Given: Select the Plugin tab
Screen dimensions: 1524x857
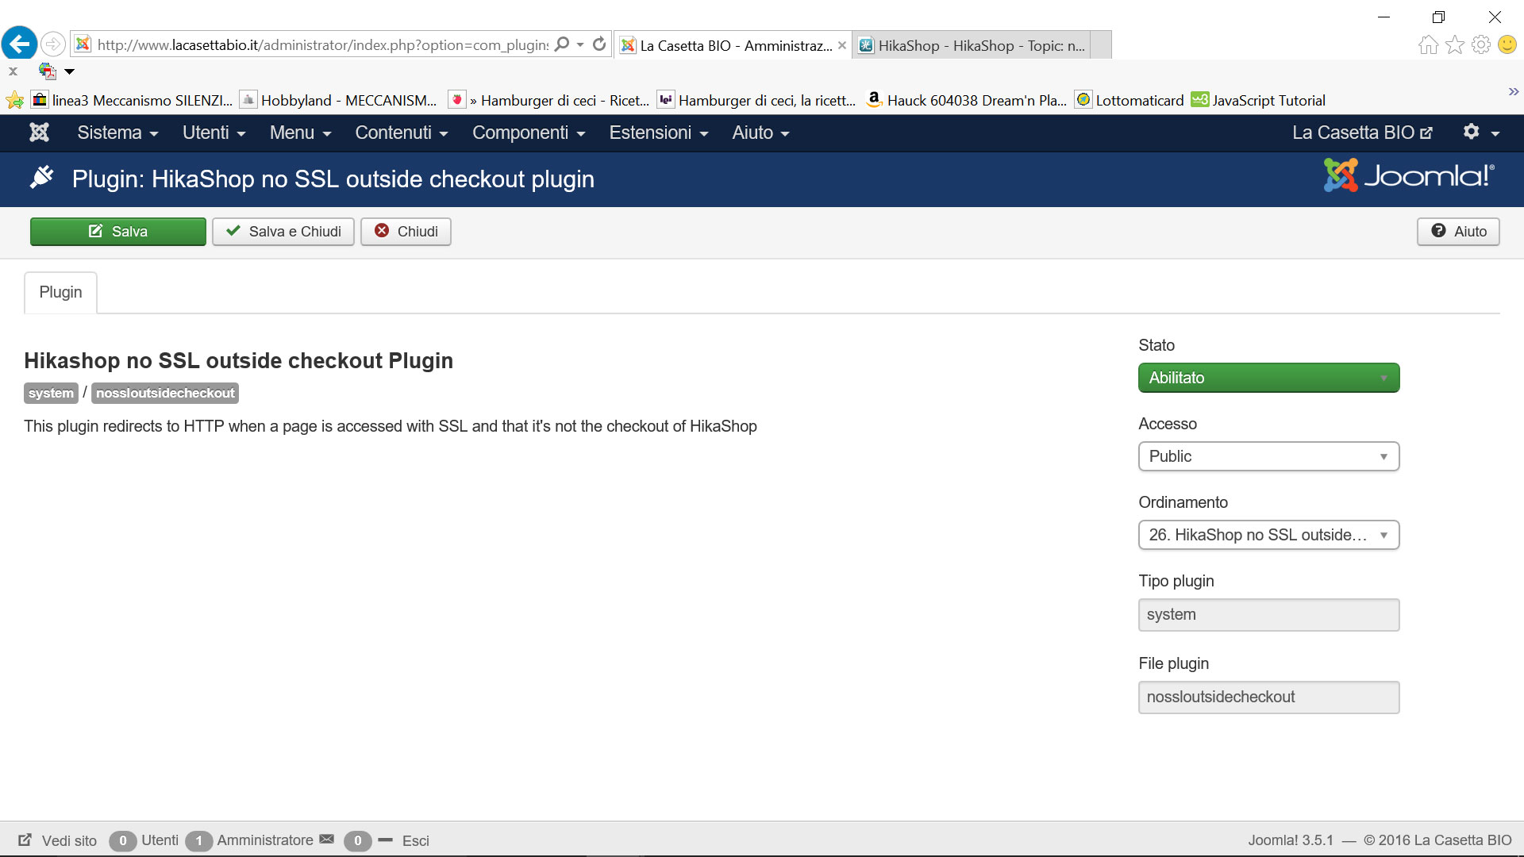Looking at the screenshot, I should pos(60,292).
